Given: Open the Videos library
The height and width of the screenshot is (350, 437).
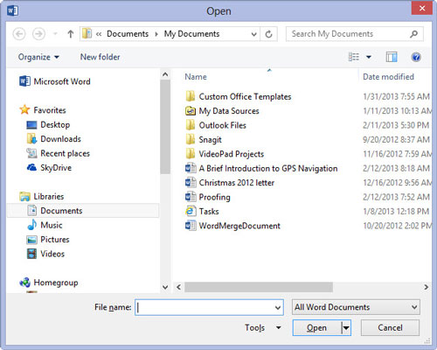Looking at the screenshot, I should 45,254.
